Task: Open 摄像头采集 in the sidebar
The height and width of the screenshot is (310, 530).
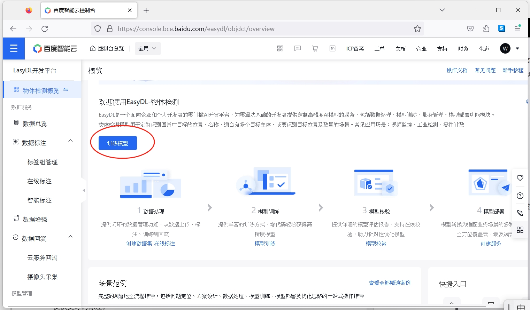Action: tap(43, 277)
